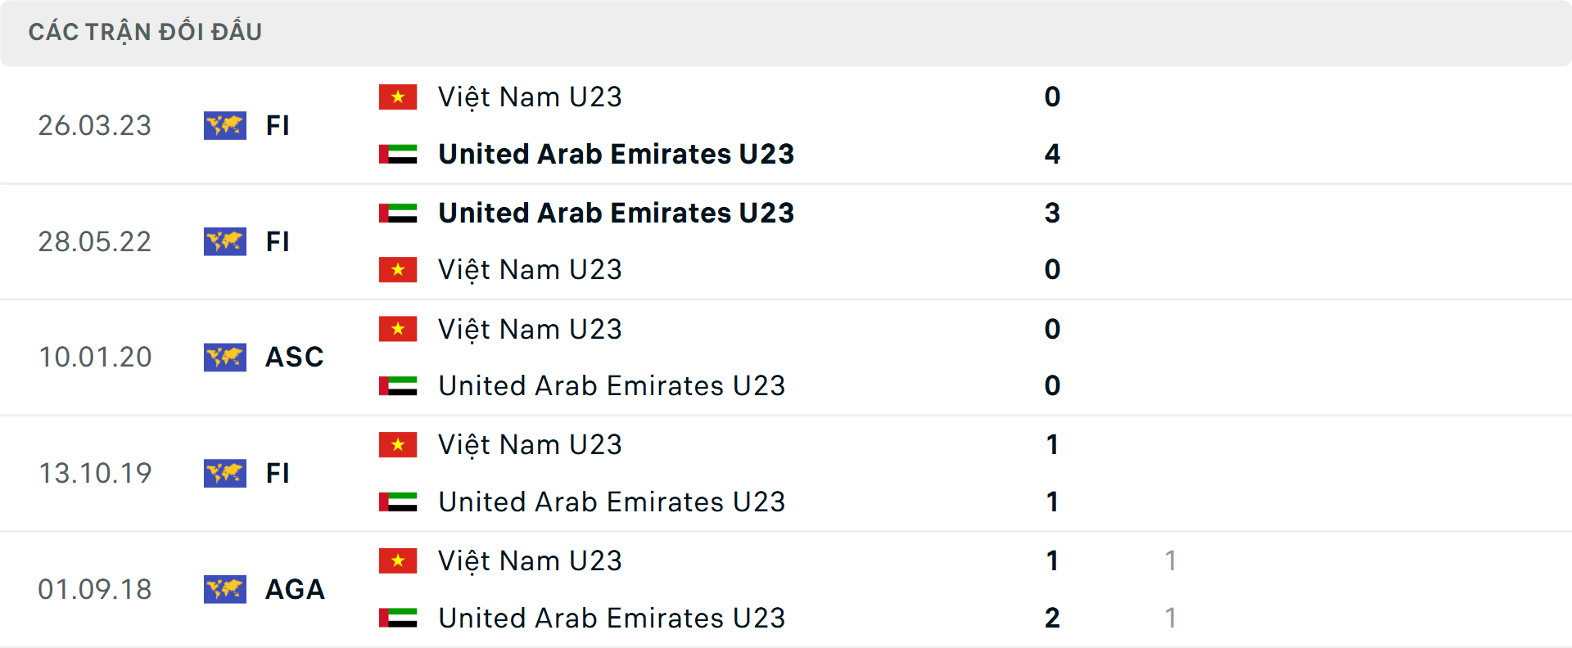Click the UAE flag icon beside United Arab Emirates U23

point(398,154)
